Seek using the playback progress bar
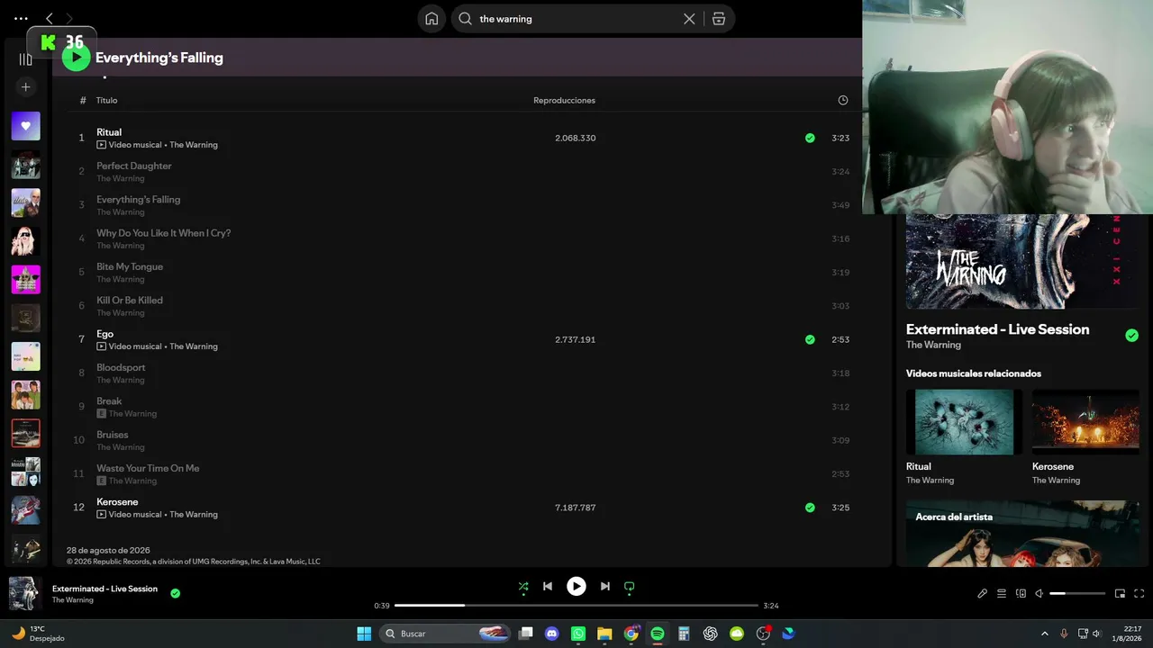1153x648 pixels. (x=575, y=606)
